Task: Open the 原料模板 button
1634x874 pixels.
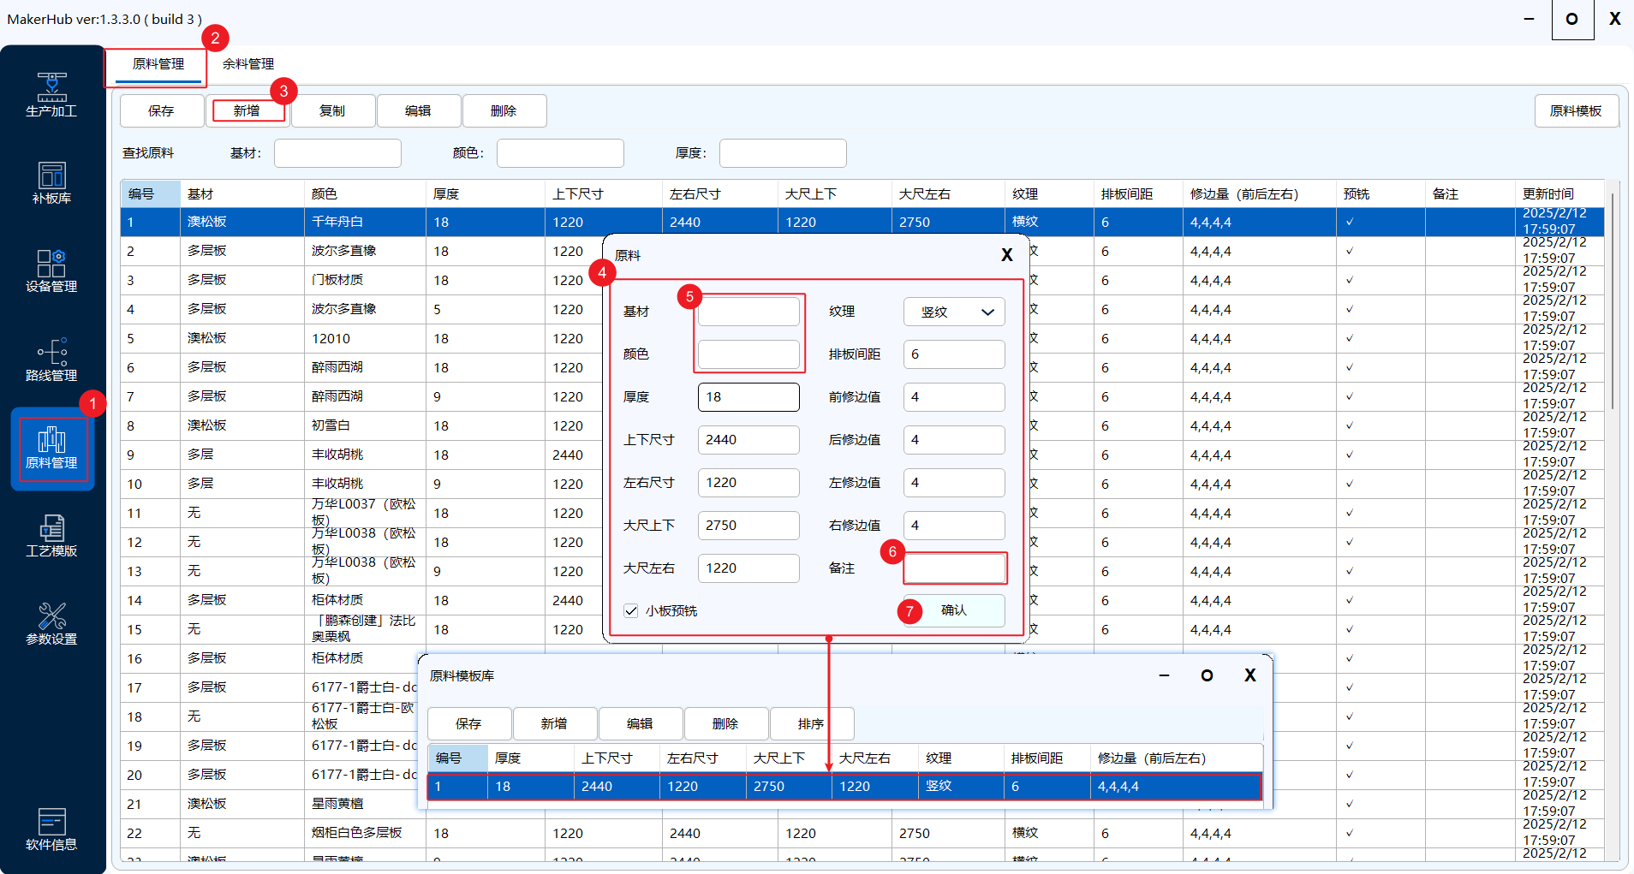Action: tap(1576, 111)
